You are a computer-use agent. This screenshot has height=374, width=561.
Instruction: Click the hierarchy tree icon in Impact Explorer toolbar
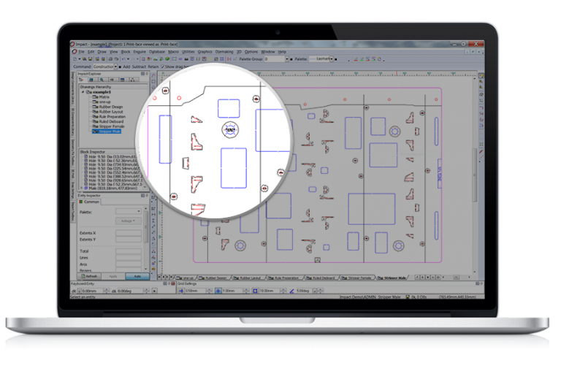tap(132, 80)
